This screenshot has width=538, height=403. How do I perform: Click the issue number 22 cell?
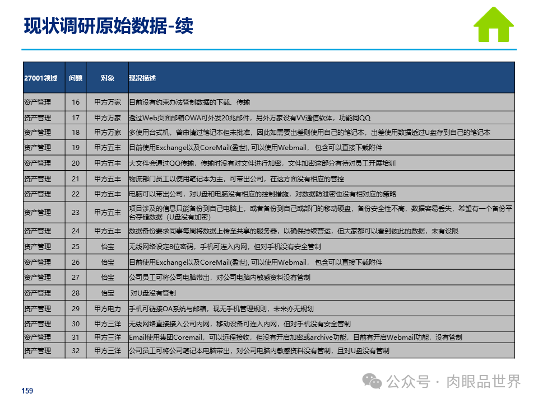76,194
